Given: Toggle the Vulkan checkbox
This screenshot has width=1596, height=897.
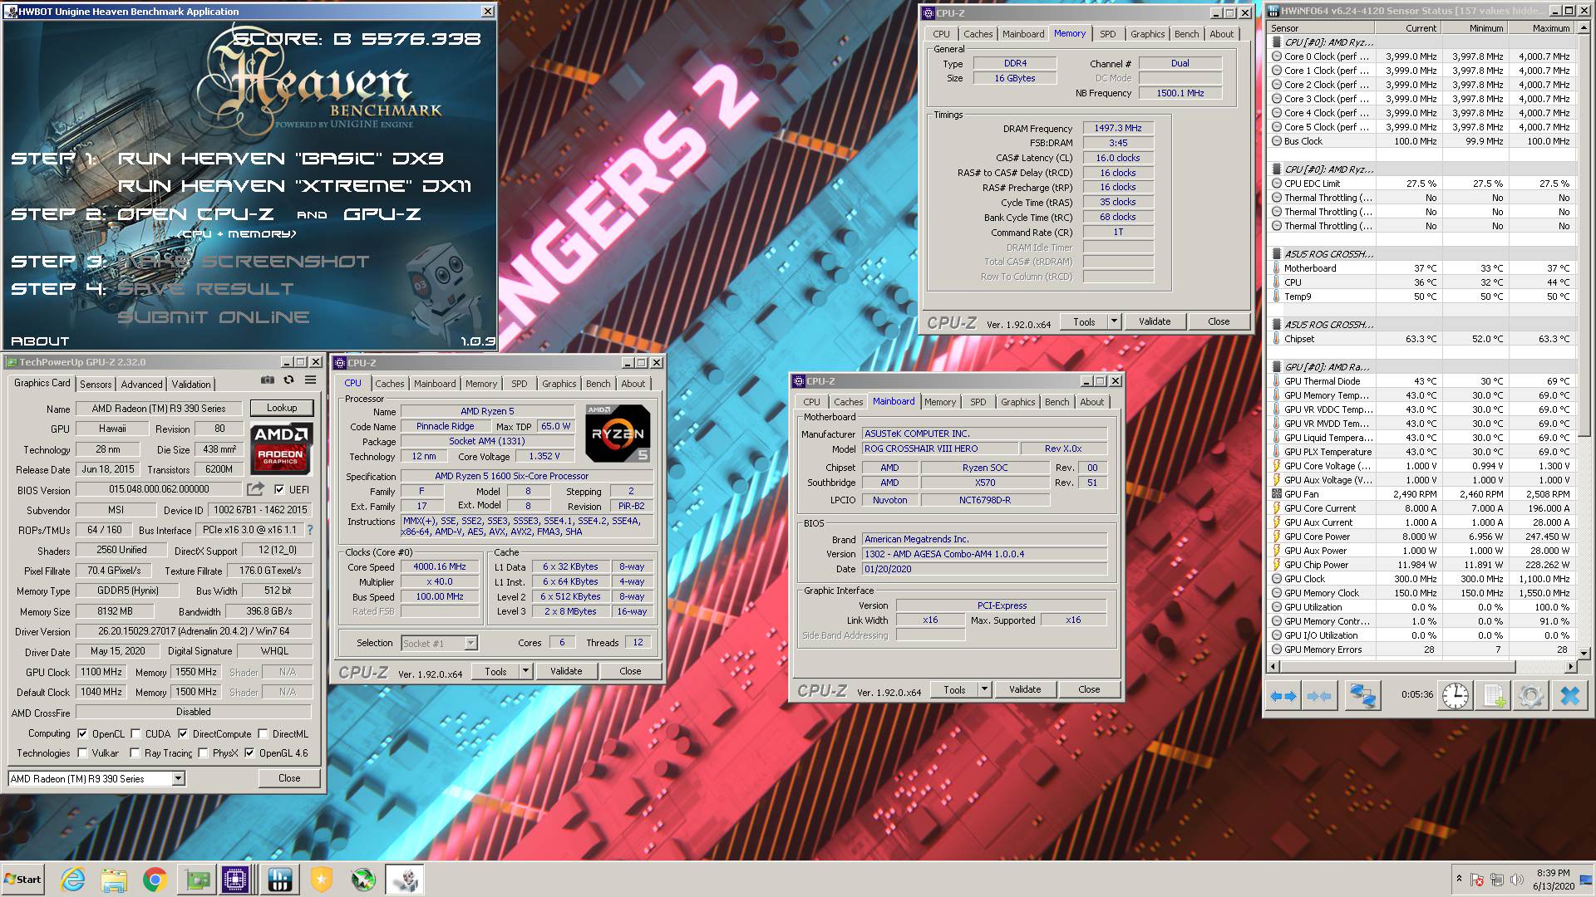Looking at the screenshot, I should (x=82, y=753).
